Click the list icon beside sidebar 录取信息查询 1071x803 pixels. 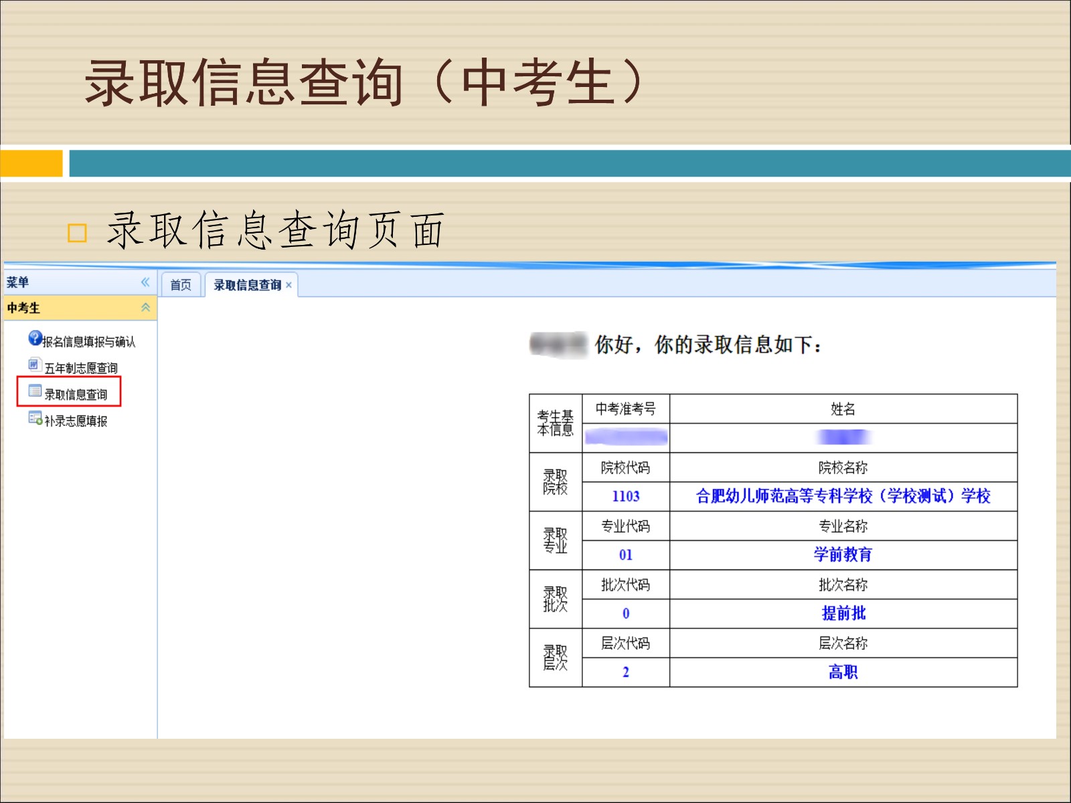(35, 391)
